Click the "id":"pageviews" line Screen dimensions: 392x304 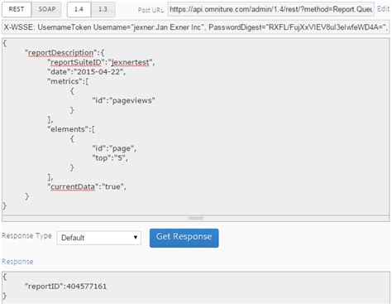[123, 100]
